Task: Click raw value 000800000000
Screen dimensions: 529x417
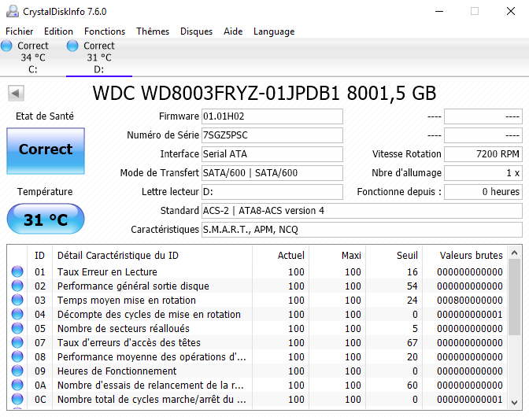Action: 470,301
